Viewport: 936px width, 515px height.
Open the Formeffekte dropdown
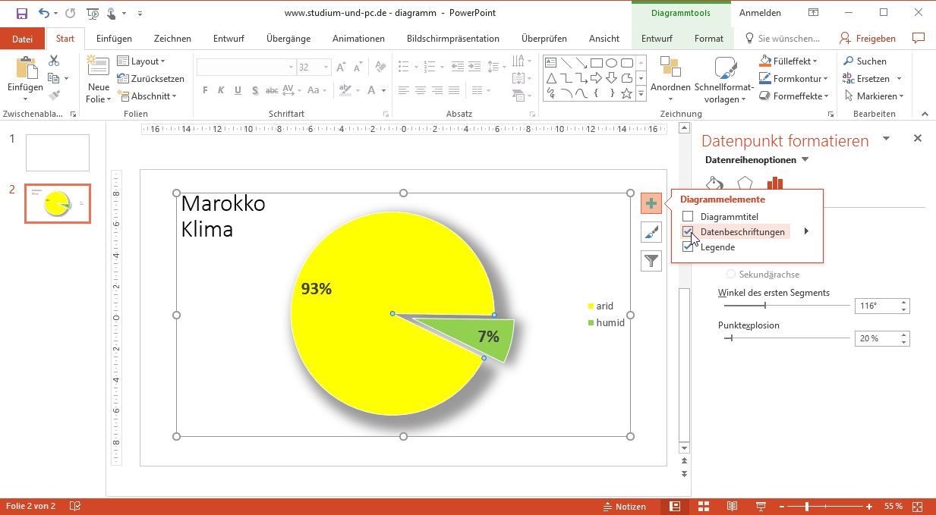point(795,96)
